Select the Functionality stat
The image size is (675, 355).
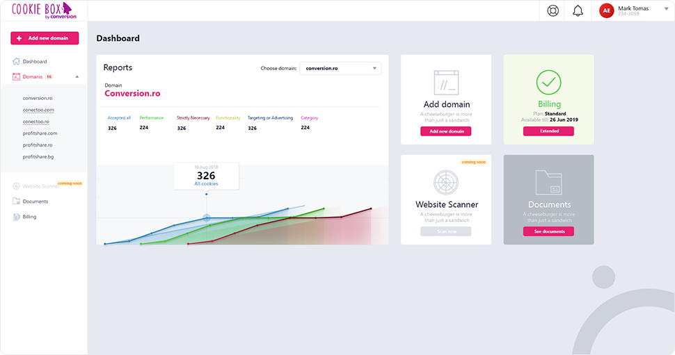[228, 122]
